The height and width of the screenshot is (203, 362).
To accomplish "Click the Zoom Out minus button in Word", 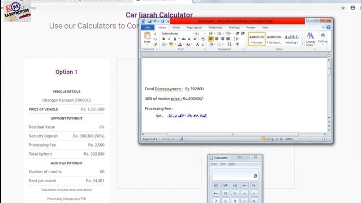I will [296, 139].
